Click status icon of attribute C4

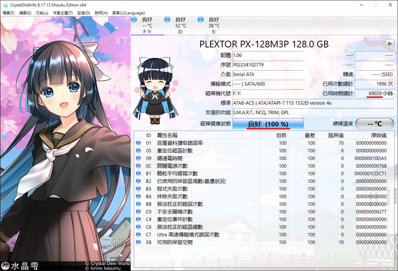click(x=138, y=219)
